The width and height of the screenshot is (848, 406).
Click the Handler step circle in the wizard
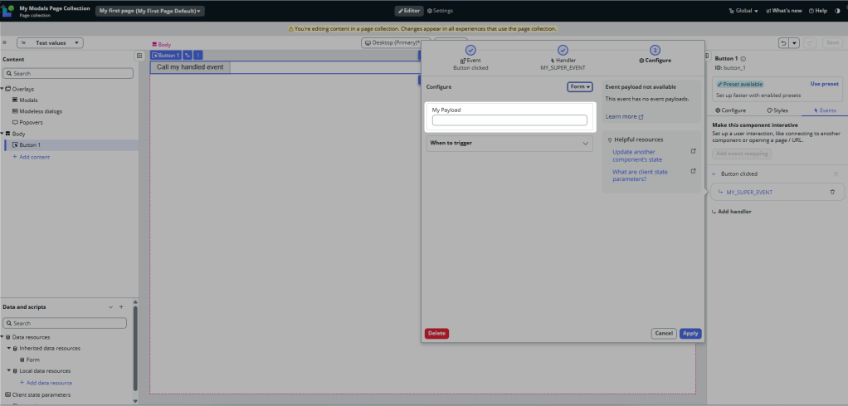[563, 50]
